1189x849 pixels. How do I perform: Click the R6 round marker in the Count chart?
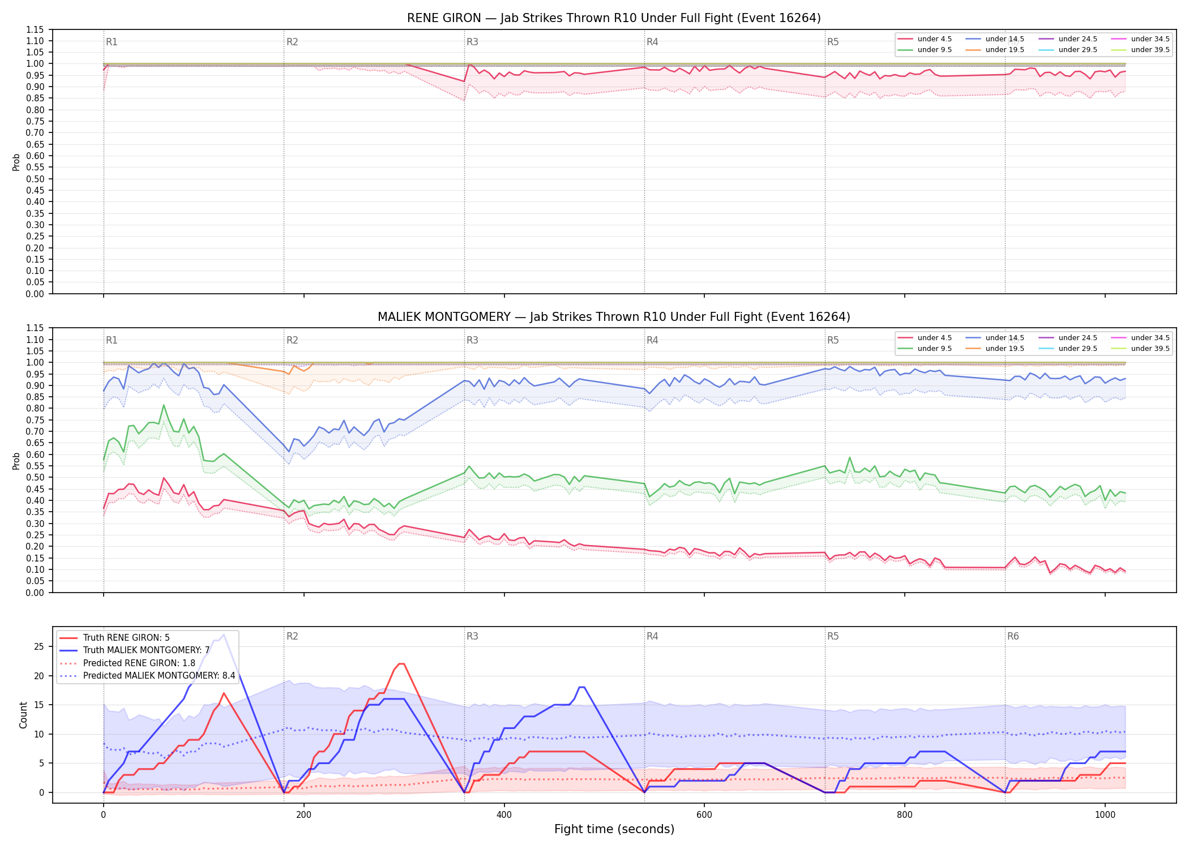[x=1013, y=636]
